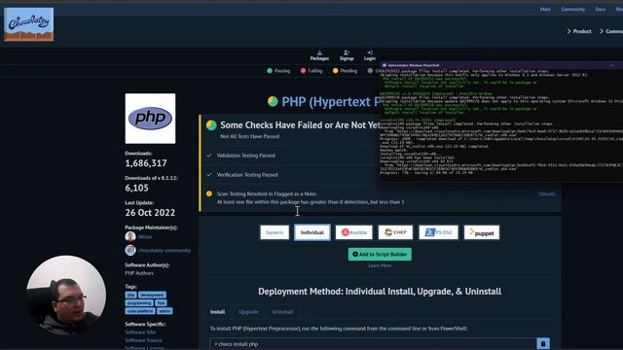Viewport: 623px width, 350px height.
Task: Click the Signup navigation label
Action: pos(347,58)
